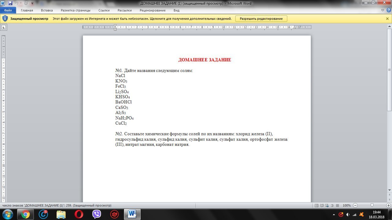
Task: Switch to Print Layout view
Action: coord(317,205)
